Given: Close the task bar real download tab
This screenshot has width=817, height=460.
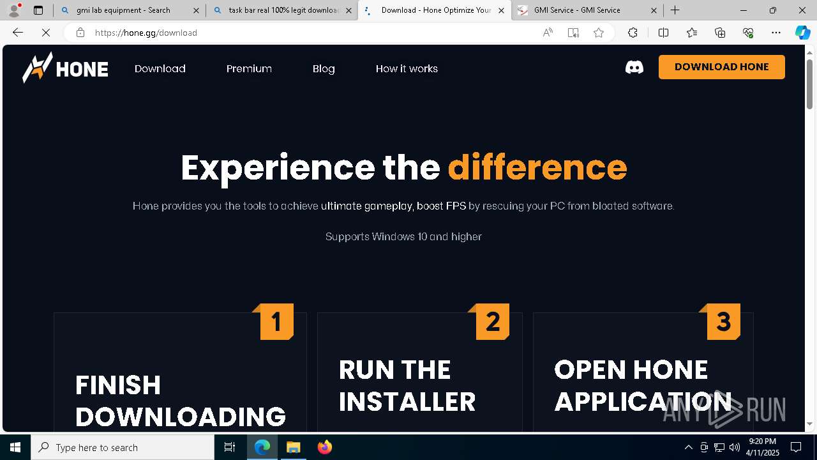Looking at the screenshot, I should (349, 10).
